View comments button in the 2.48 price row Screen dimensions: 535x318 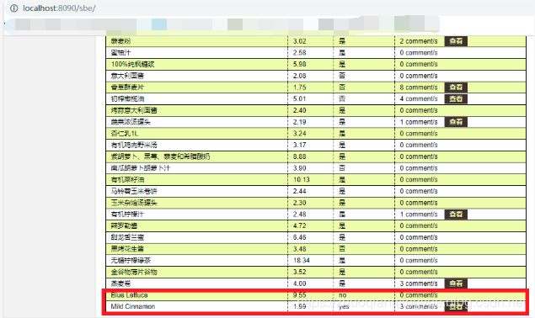pos(456,215)
